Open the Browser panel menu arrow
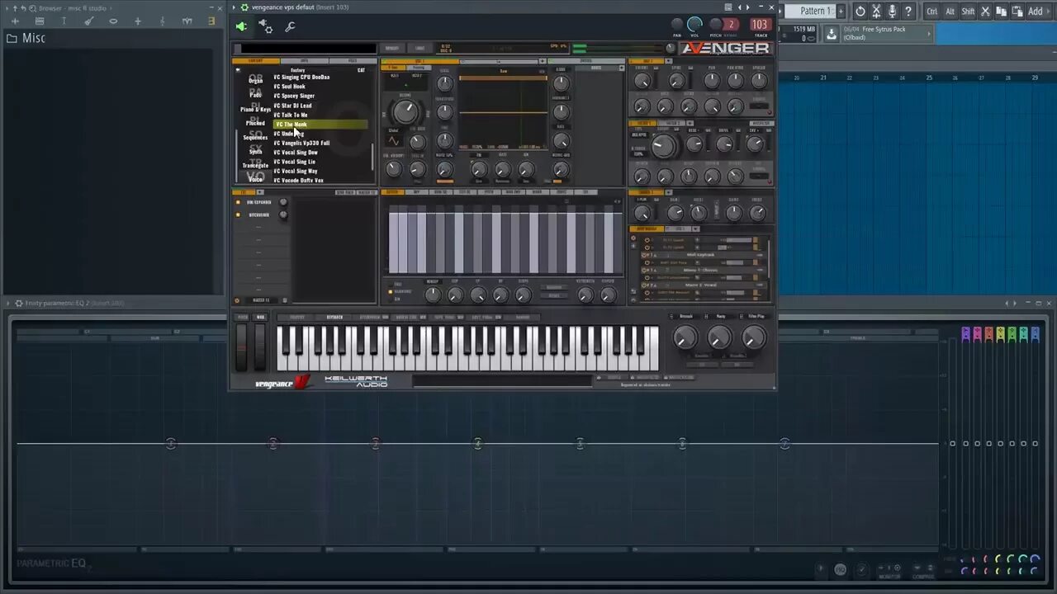Screen dimensions: 1057x594 7,7
